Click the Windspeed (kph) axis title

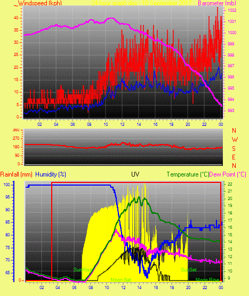pyautogui.click(x=40, y=3)
